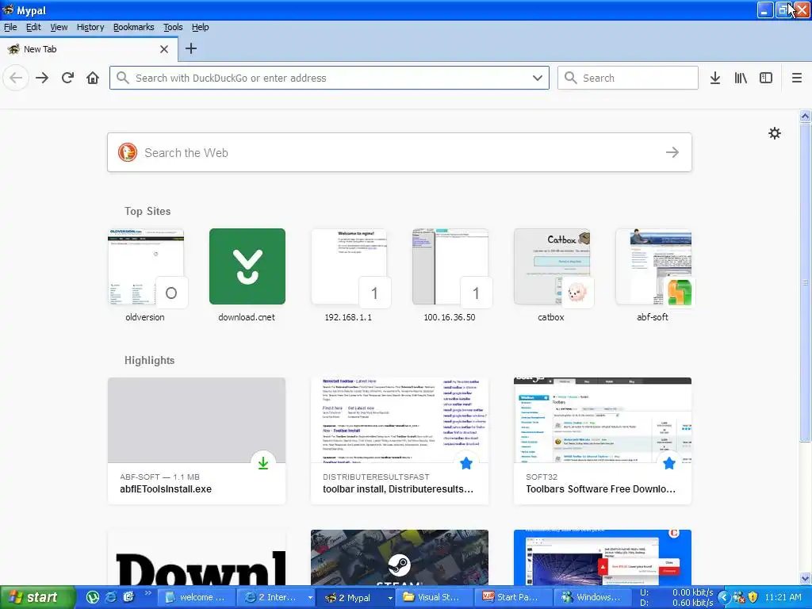
Task: Open the Library bookshelf icon
Action: pyautogui.click(x=741, y=79)
